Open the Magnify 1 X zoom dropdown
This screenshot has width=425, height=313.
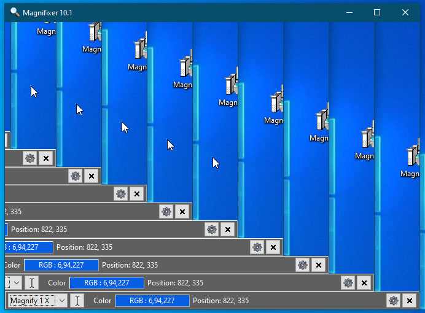38,301
